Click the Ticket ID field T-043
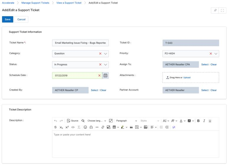The width and height of the screenshot is (228, 165). click(191, 43)
